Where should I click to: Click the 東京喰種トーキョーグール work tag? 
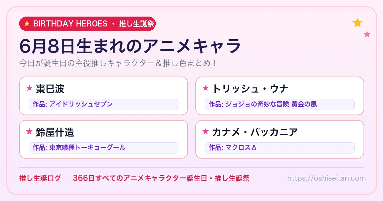[103, 148]
